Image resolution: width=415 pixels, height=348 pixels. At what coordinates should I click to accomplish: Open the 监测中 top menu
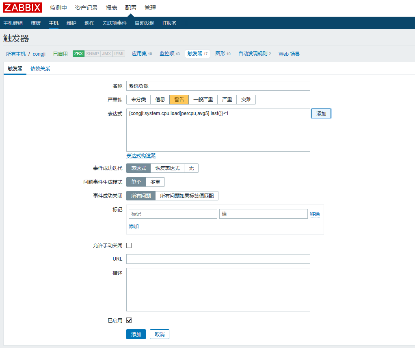58,8
